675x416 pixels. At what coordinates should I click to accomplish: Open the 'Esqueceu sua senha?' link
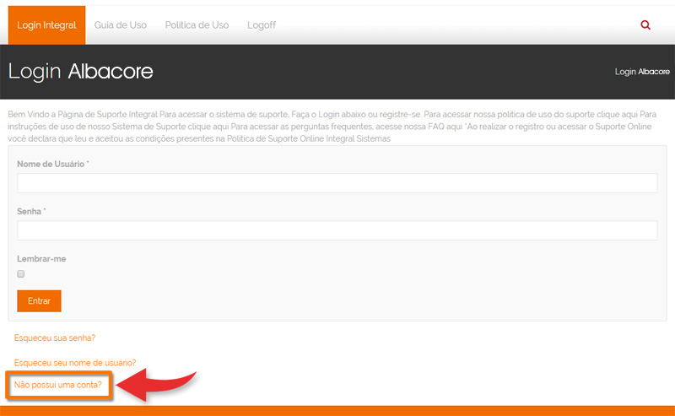pyautogui.click(x=55, y=338)
